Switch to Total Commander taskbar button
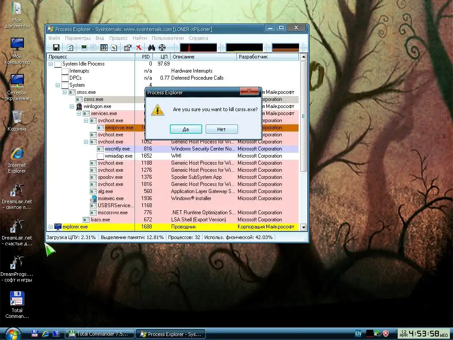 [100, 334]
